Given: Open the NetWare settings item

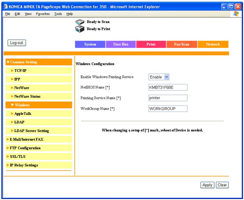Looking at the screenshot, I should [39, 88].
